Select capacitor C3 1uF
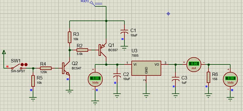The width and height of the screenshot is (243, 111). pyautogui.click(x=175, y=79)
